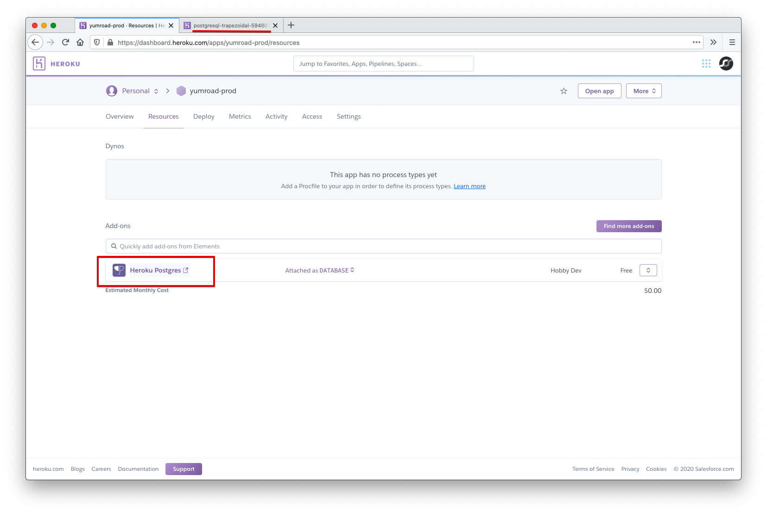This screenshot has width=767, height=514.
Task: Click the Support button in footer
Action: (x=184, y=469)
